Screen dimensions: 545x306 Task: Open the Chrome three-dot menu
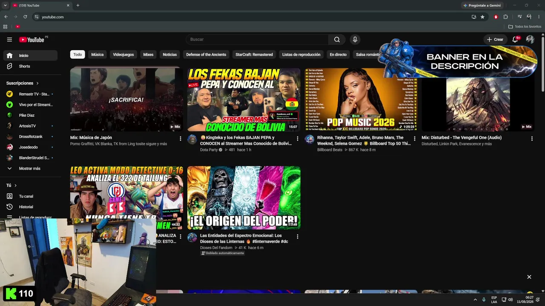point(539,17)
